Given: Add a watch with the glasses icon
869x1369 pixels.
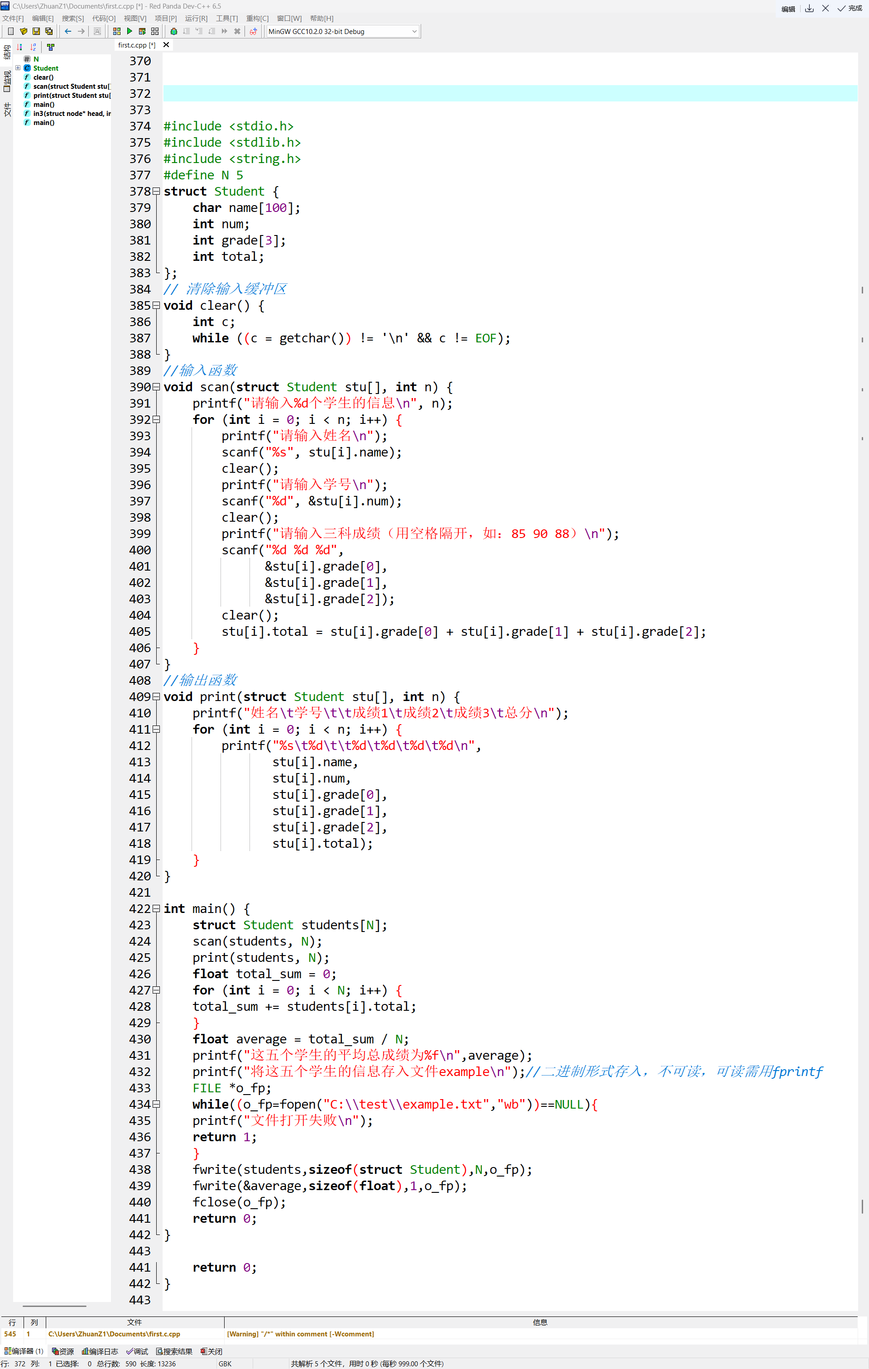Looking at the screenshot, I should 254,31.
